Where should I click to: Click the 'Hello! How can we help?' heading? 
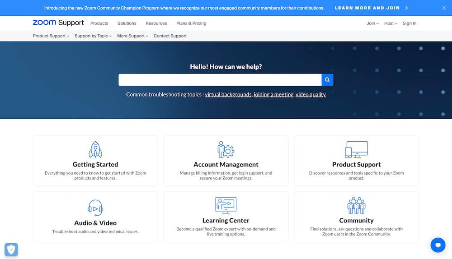coord(226,67)
